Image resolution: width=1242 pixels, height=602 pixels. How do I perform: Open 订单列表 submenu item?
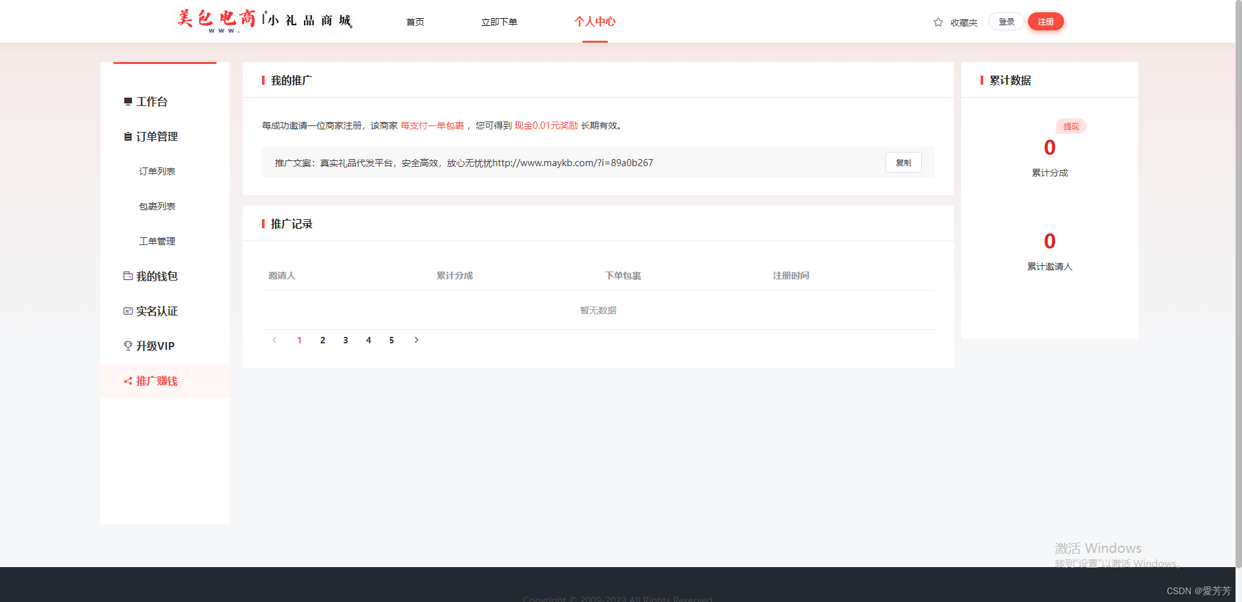[157, 171]
